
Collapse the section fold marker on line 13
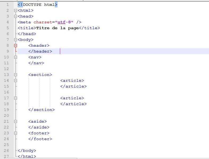click(15, 75)
